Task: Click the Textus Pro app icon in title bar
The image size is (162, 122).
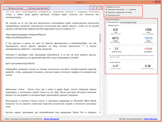Action: 3,2
